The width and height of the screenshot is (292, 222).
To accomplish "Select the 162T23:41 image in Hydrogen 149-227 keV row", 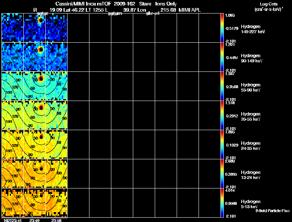I will (x=12, y=28).
